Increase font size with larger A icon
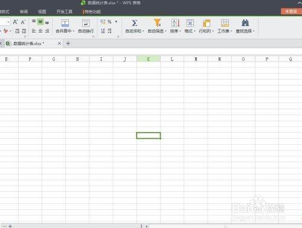The width and height of the screenshot is (302, 228). 15,22
